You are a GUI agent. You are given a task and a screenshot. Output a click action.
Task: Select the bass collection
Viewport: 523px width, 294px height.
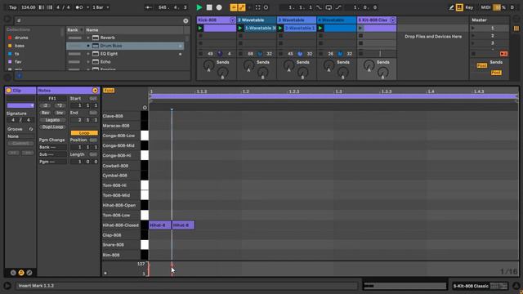(x=20, y=46)
